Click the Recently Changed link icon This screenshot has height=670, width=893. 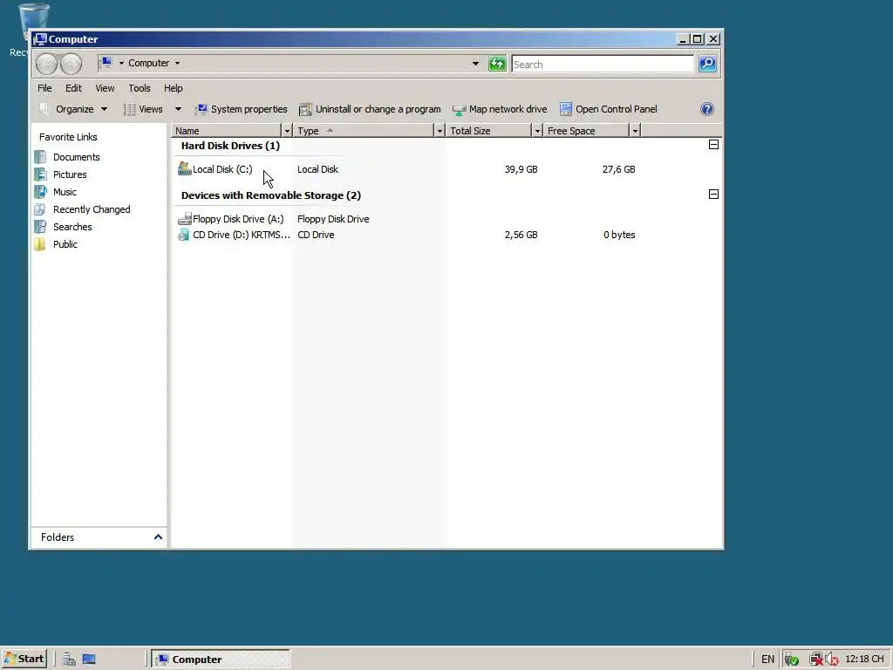(40, 209)
